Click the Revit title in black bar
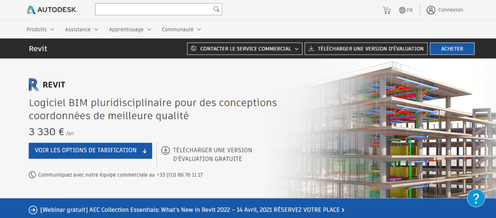The image size is (496, 218). pos(38,49)
